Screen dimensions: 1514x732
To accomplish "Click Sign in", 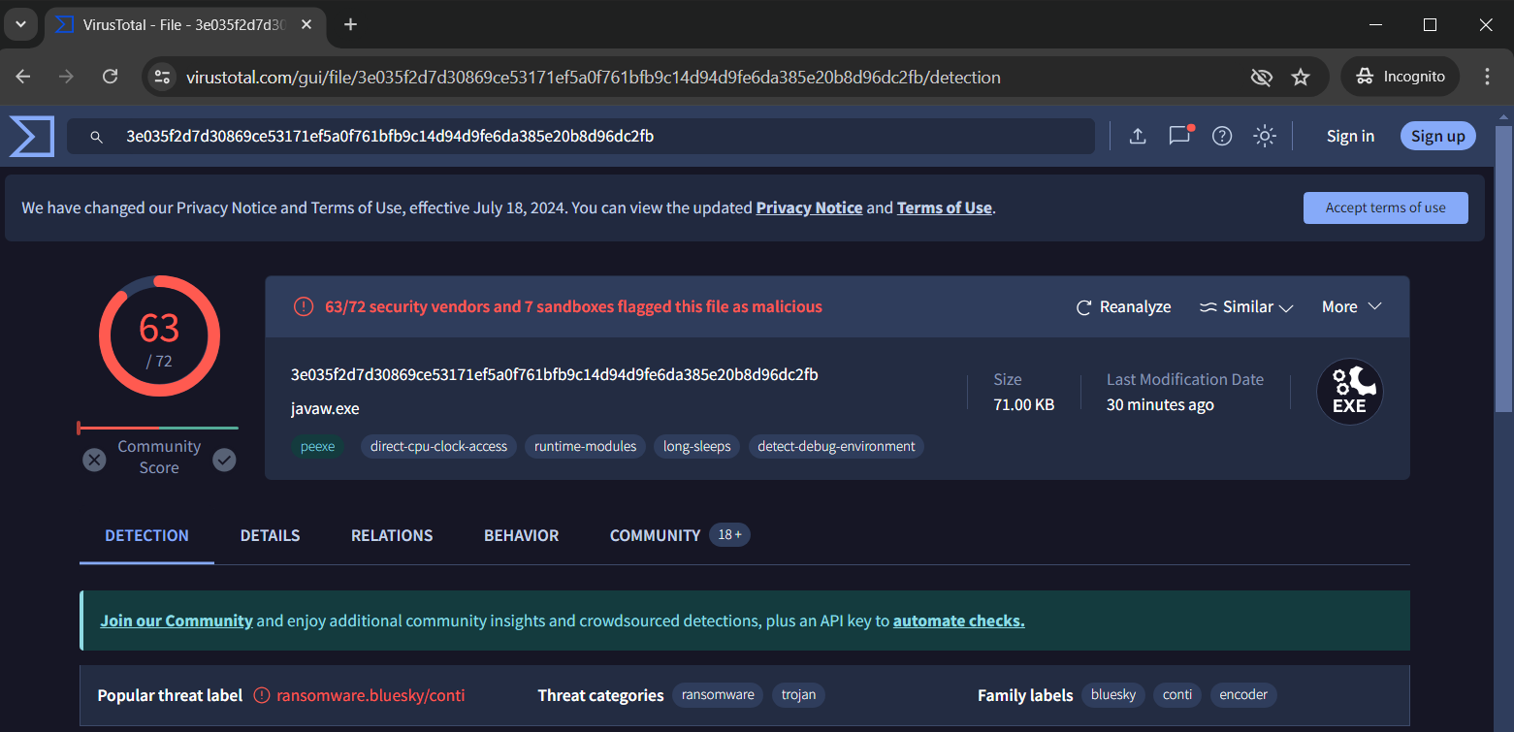I will pyautogui.click(x=1350, y=136).
